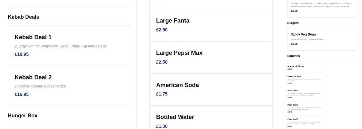Click the £3.75 Spicy Veg Bean price

coord(294,44)
